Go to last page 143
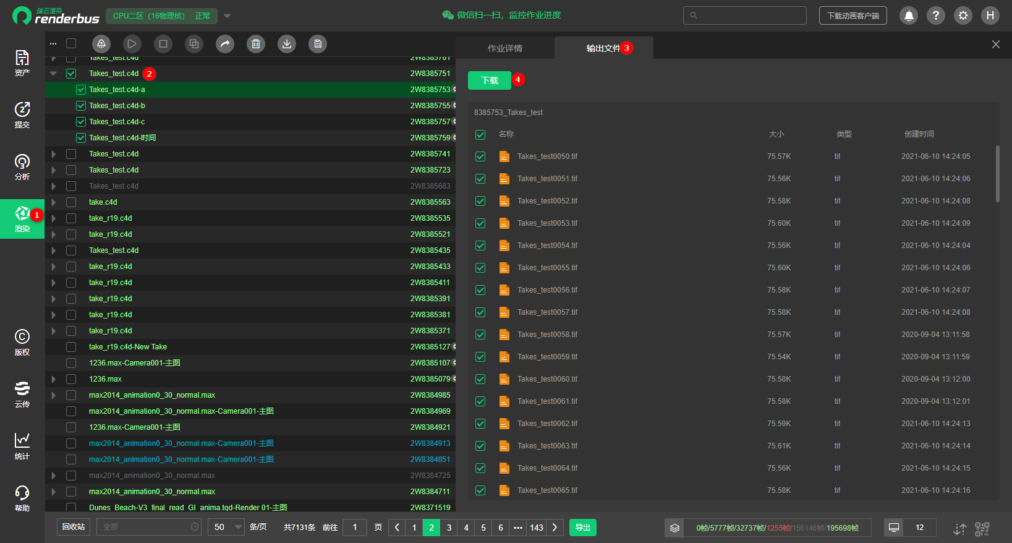This screenshot has height=543, width=1012. pyautogui.click(x=537, y=528)
